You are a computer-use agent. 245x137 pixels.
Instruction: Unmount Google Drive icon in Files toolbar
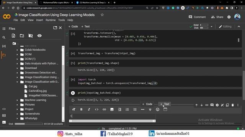tap(31, 36)
